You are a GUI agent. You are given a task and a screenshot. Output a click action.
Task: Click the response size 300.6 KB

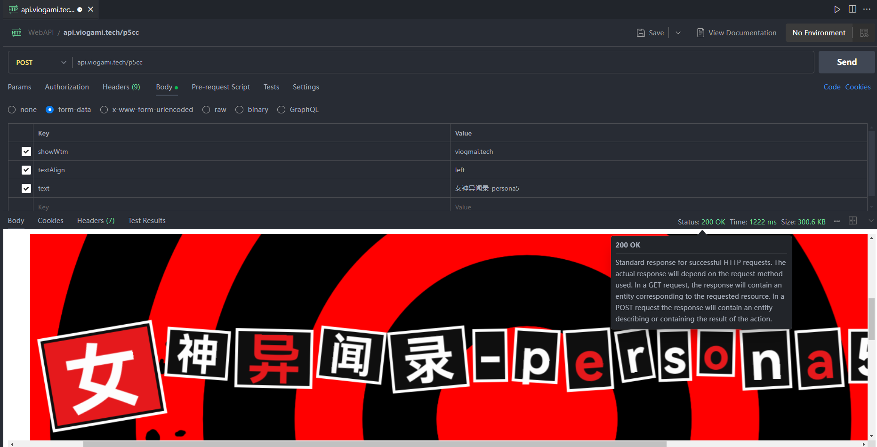[812, 222]
